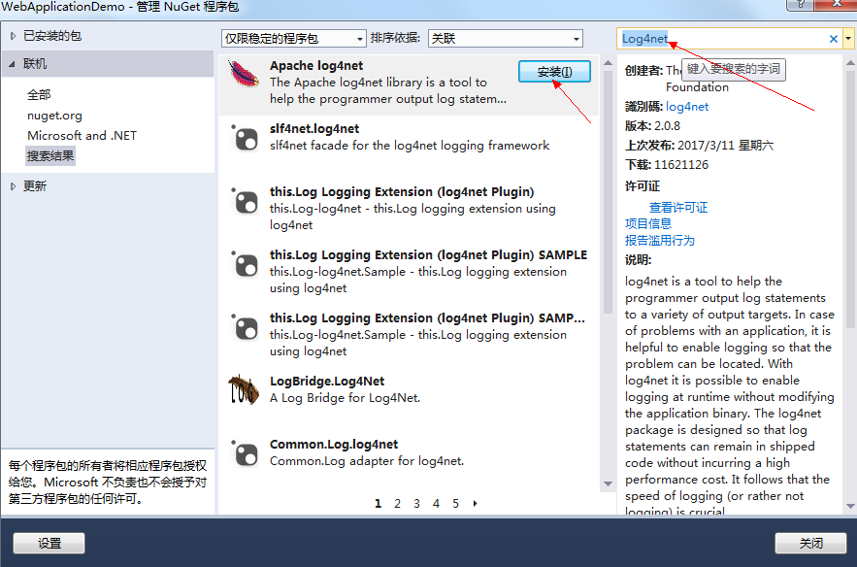857x567 pixels.
Task: Click the Common.Log.log4net package icon
Action: [245, 453]
